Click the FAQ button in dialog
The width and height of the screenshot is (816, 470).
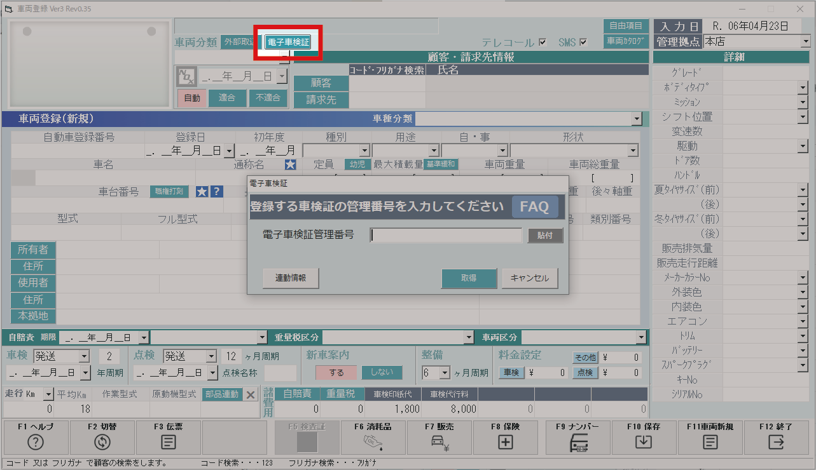[x=534, y=206]
